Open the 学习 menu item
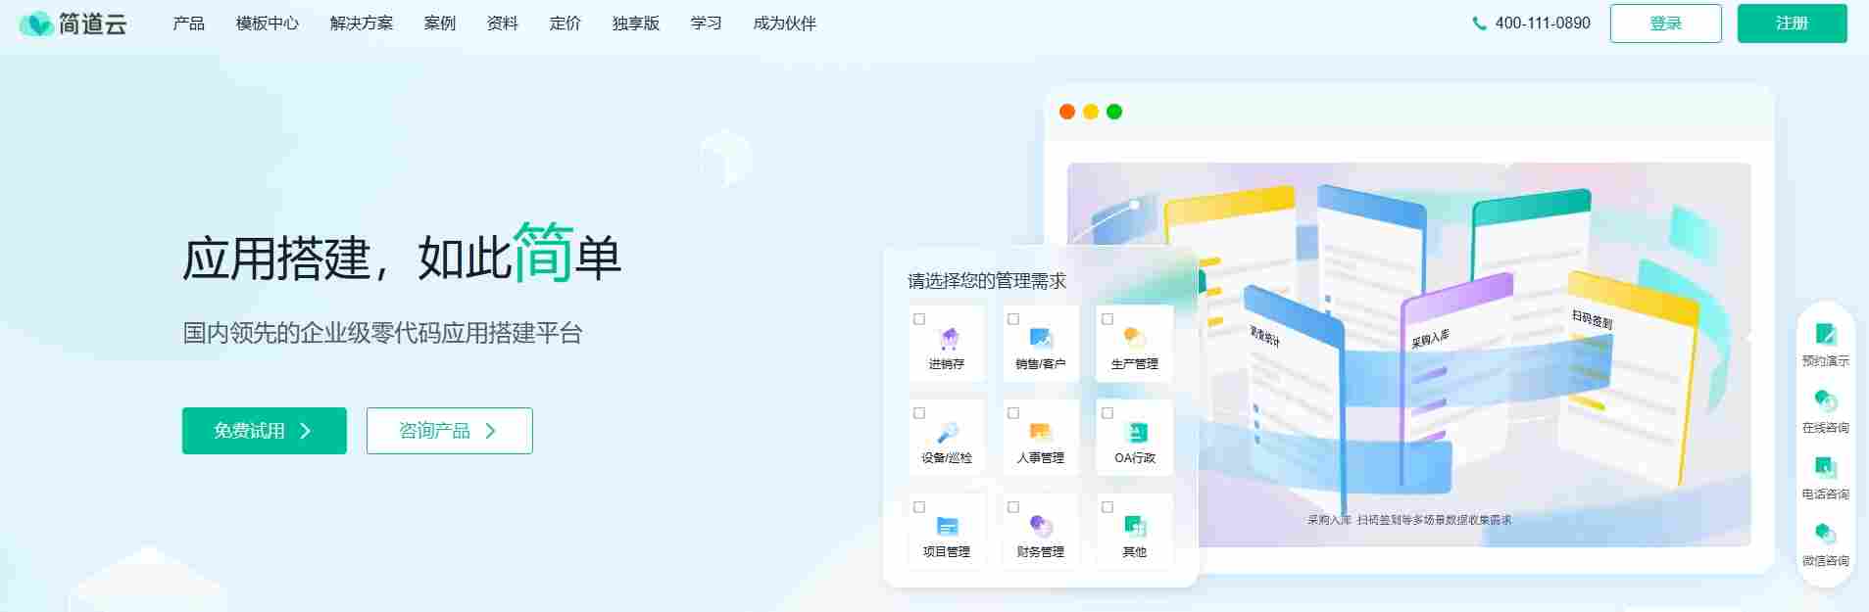Screen dimensions: 1869x612 pyautogui.click(x=707, y=24)
